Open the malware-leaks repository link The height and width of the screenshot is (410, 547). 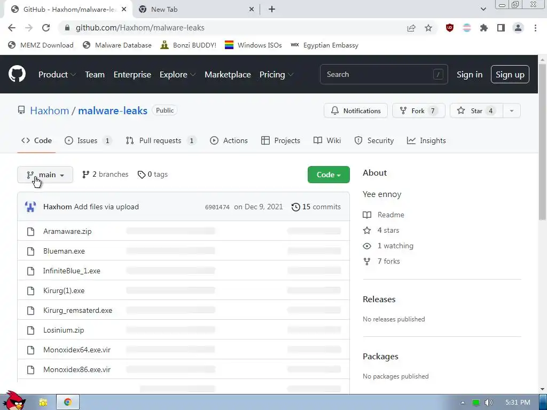pos(113,111)
